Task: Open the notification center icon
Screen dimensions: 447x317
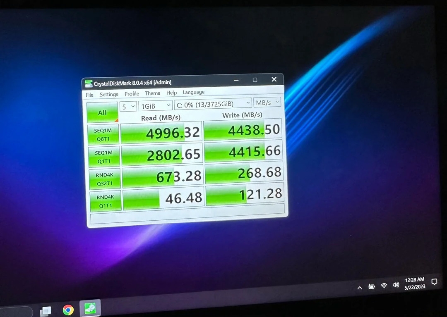Action: click(434, 282)
